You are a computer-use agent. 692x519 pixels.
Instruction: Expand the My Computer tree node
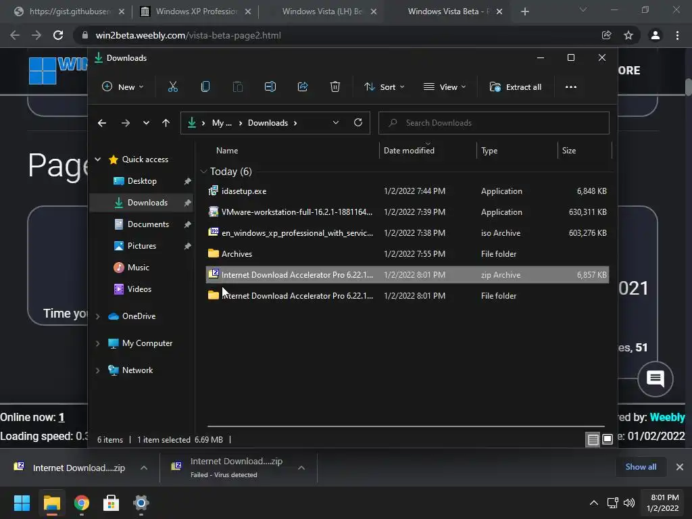click(x=98, y=343)
